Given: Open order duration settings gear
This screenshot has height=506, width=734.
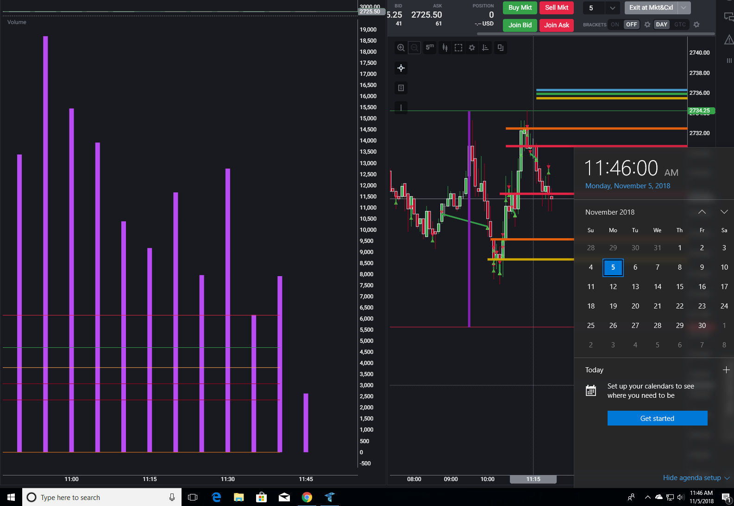Looking at the screenshot, I should 696,25.
